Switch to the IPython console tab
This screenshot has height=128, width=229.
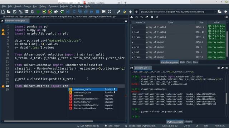(x=175, y=122)
